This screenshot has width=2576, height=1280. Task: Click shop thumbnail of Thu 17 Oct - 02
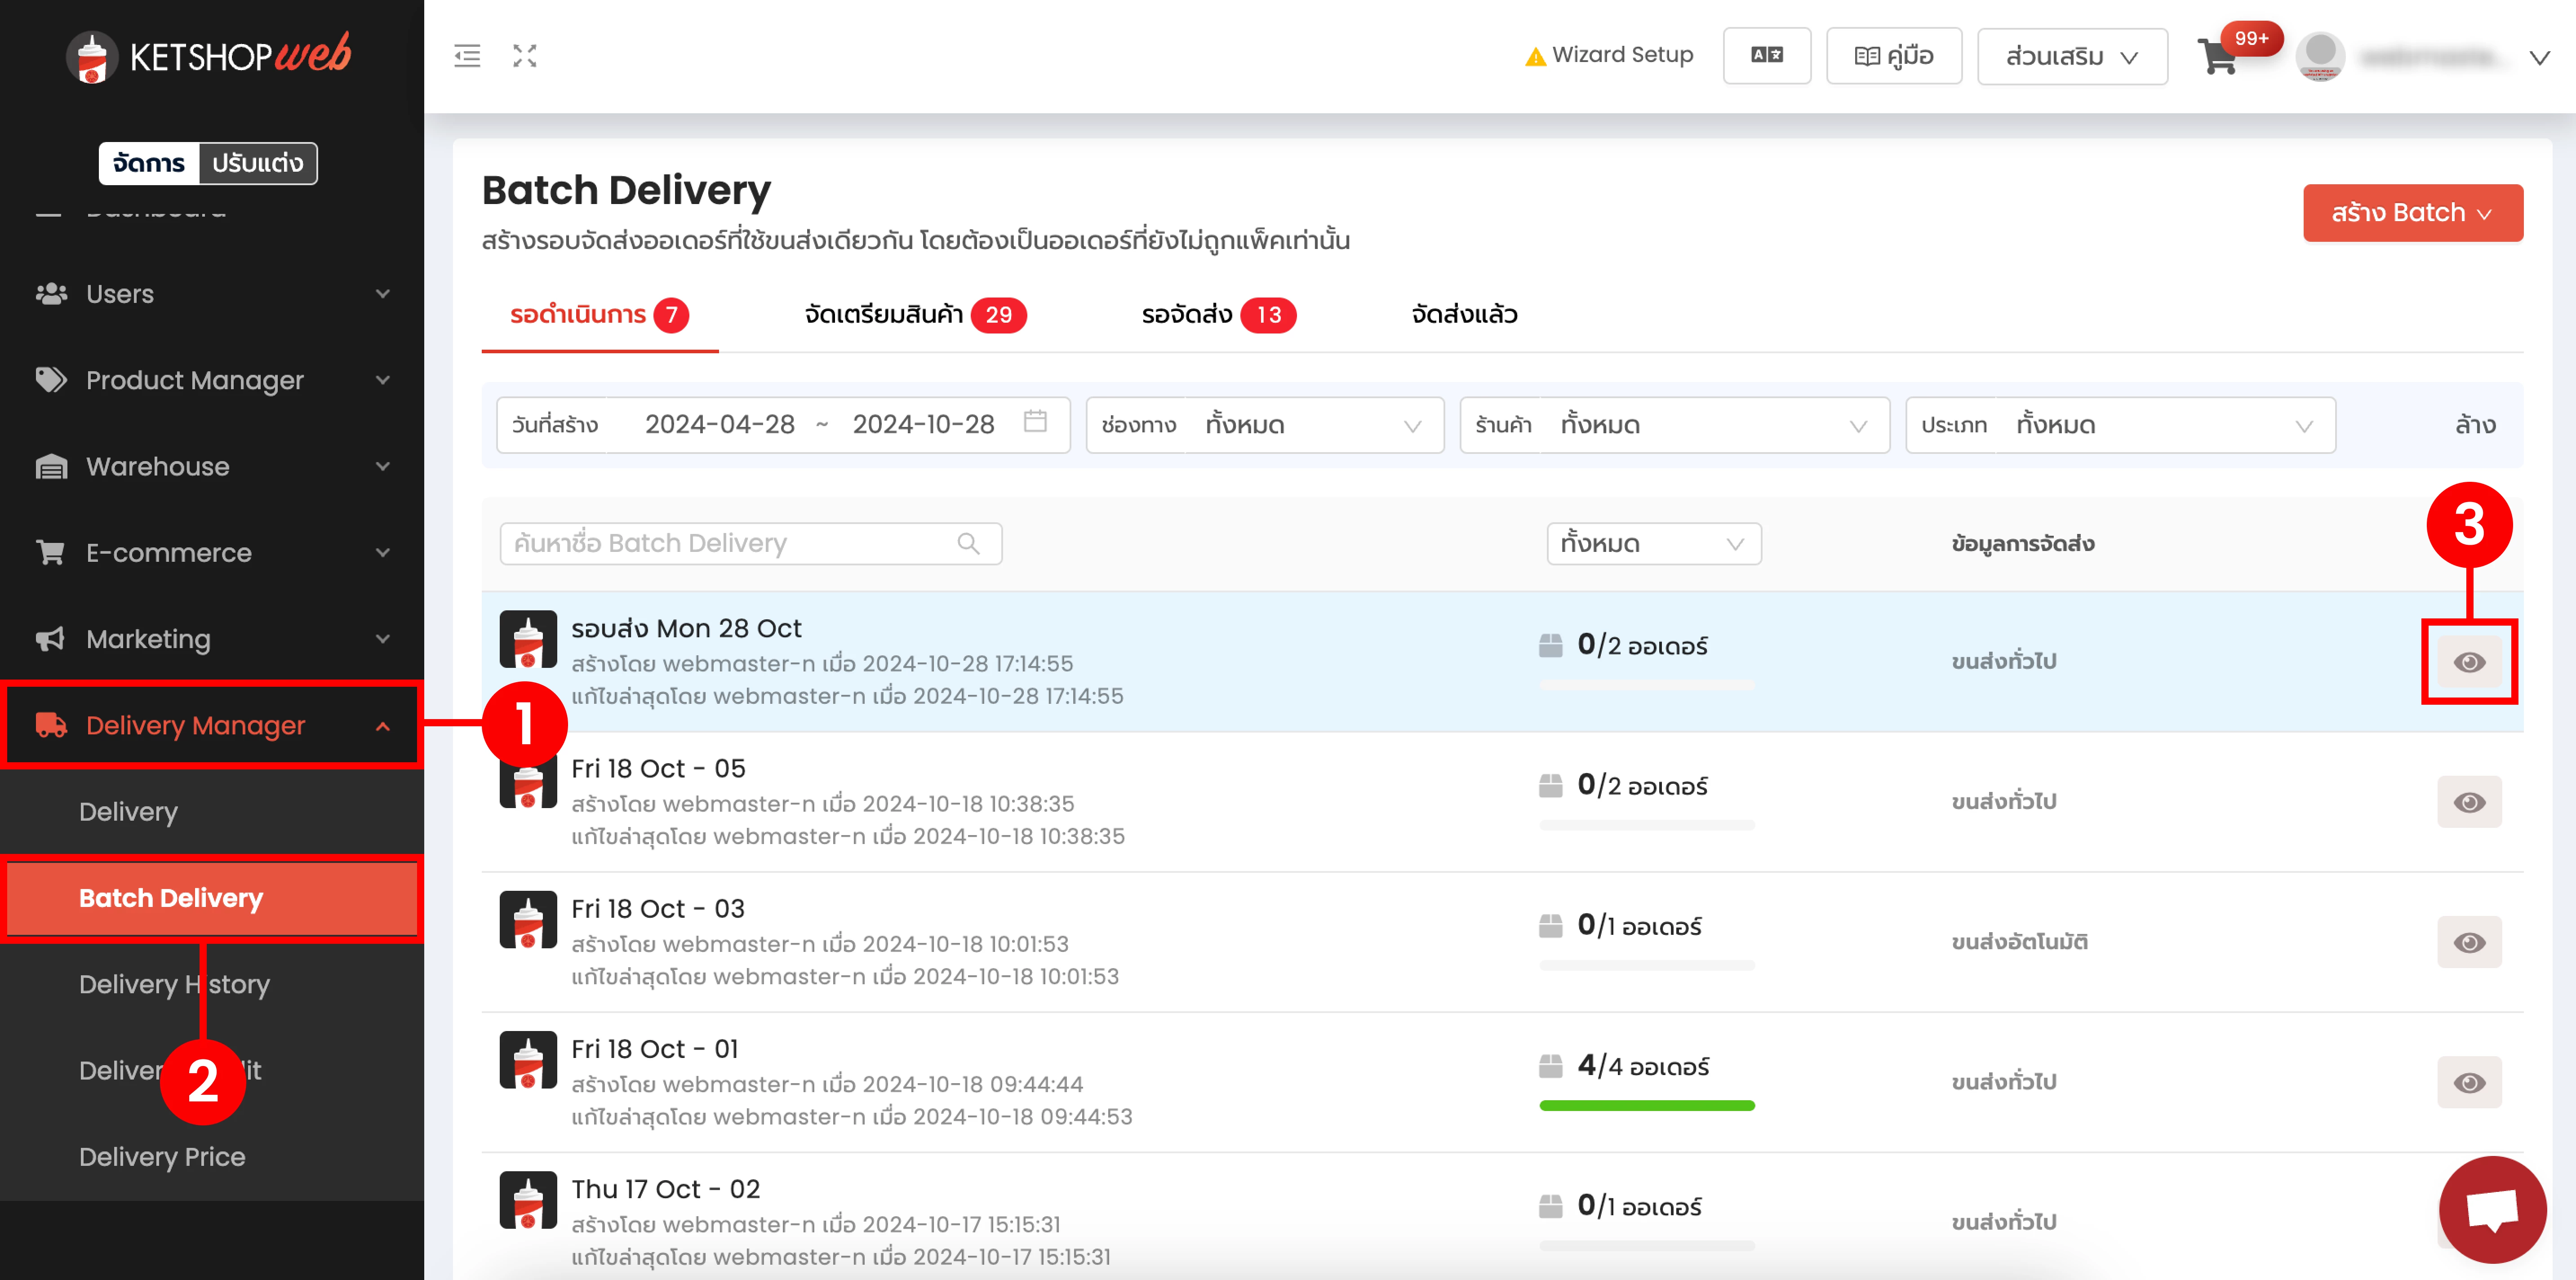(527, 1199)
